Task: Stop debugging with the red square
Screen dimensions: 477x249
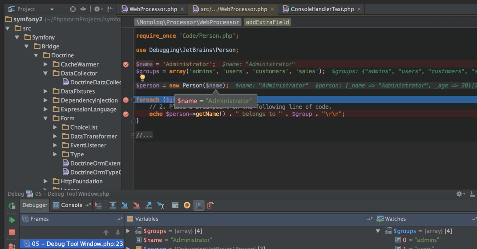Action: click(x=12, y=232)
